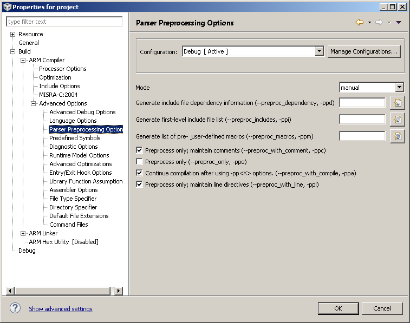
Task: Select Entry/Exit Hook Options tree item
Action: pyautogui.click(x=81, y=173)
